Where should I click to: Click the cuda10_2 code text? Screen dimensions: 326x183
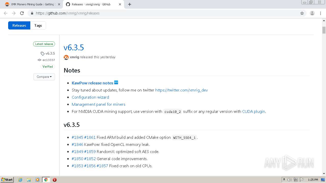173,112
